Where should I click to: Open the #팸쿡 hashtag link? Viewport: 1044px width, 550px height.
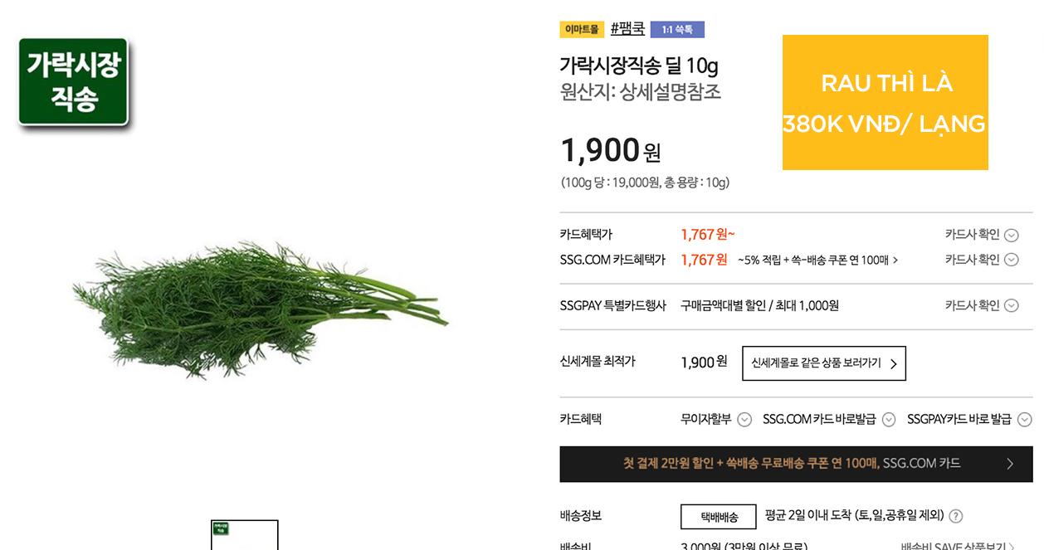pos(627,29)
